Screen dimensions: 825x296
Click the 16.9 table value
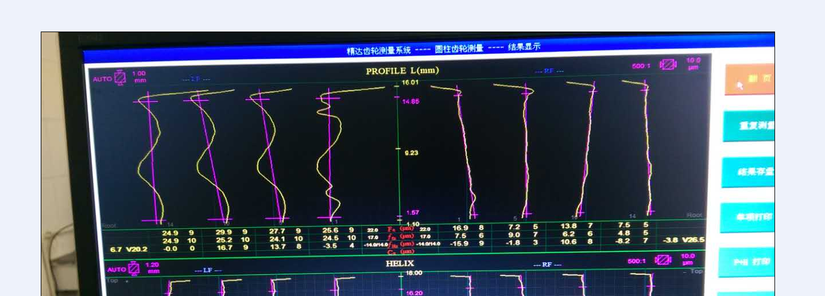460,228
